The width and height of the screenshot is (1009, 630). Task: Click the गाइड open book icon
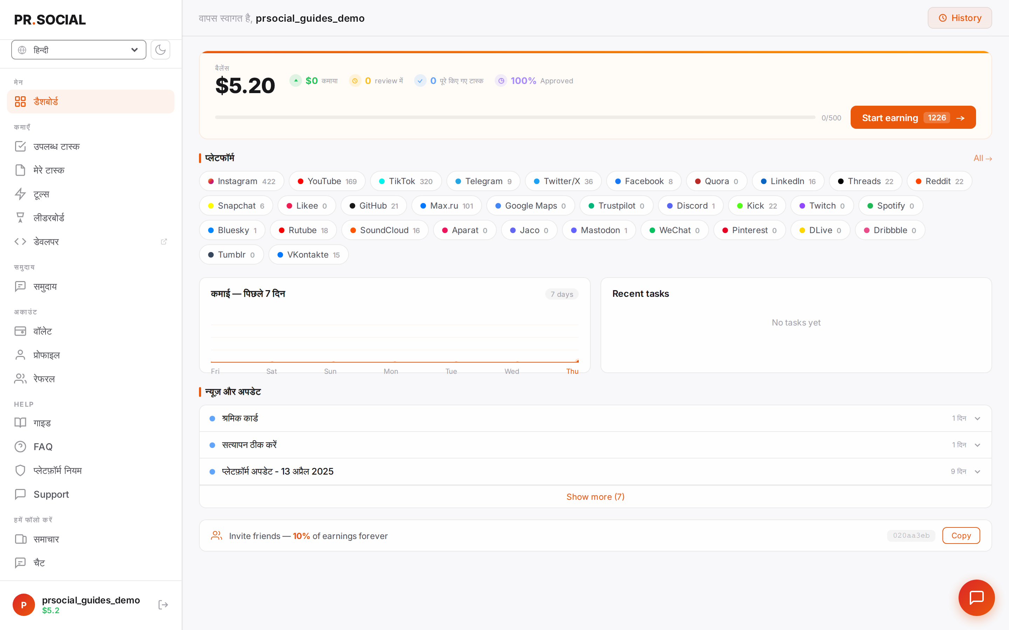pos(20,422)
